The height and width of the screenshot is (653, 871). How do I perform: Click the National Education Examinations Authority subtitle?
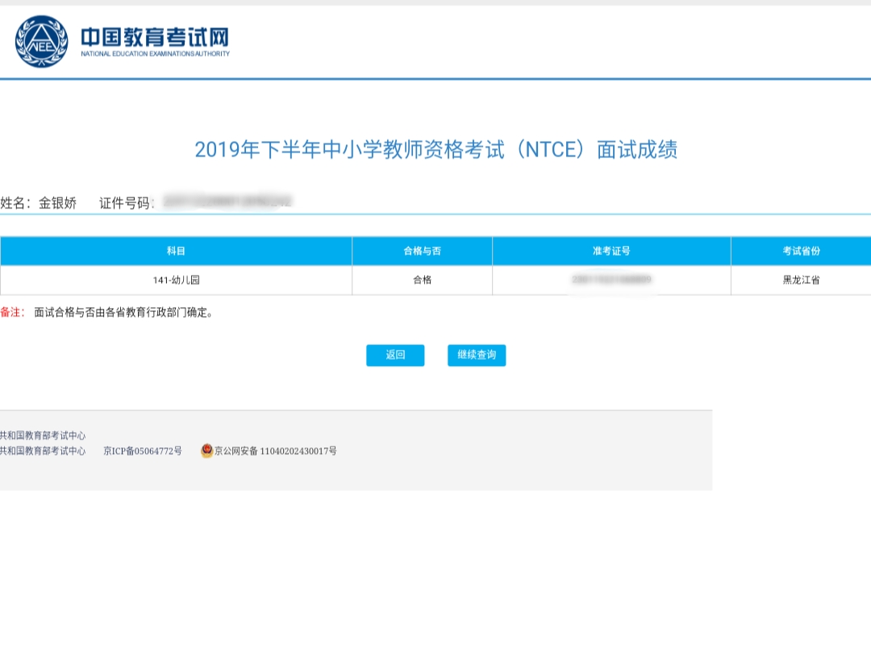tap(155, 54)
